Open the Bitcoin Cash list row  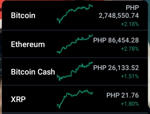click(75, 71)
